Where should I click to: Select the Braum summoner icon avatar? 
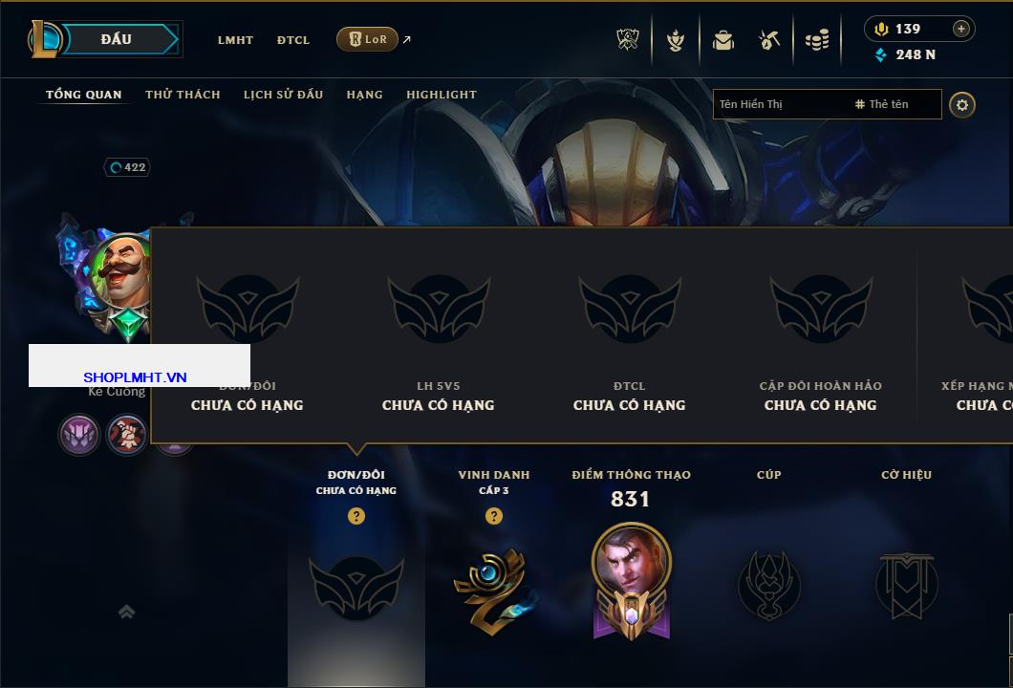click(121, 271)
